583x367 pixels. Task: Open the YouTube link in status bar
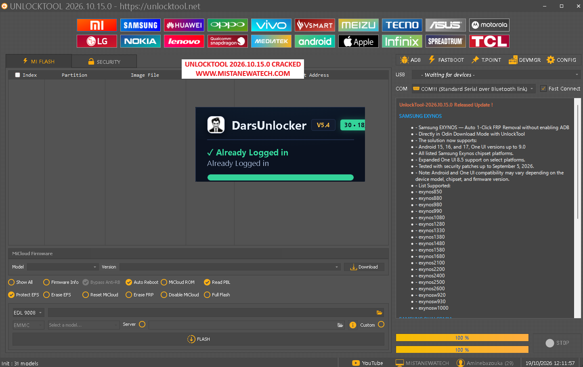click(x=367, y=363)
